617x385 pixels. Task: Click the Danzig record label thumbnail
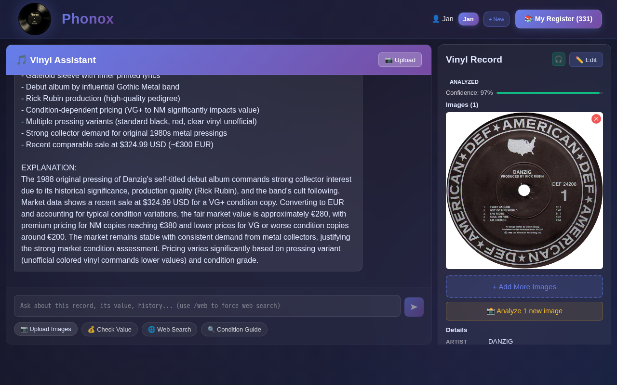pos(524,191)
